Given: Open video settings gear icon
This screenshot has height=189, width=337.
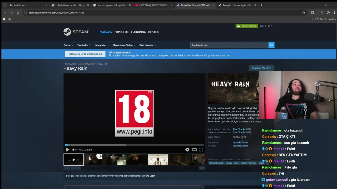Looking at the screenshot, I should (x=187, y=150).
